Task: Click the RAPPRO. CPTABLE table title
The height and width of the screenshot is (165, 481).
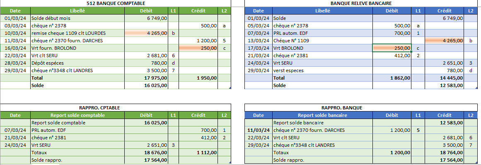Action: (x=116, y=108)
